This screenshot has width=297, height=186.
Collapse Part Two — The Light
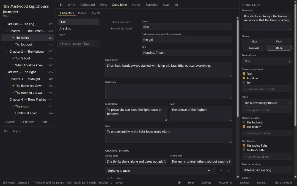(4, 72)
